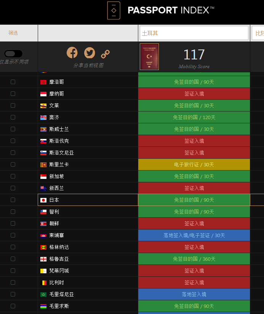Click the North Korea flag icon
The width and height of the screenshot is (264, 314).
point(43,224)
